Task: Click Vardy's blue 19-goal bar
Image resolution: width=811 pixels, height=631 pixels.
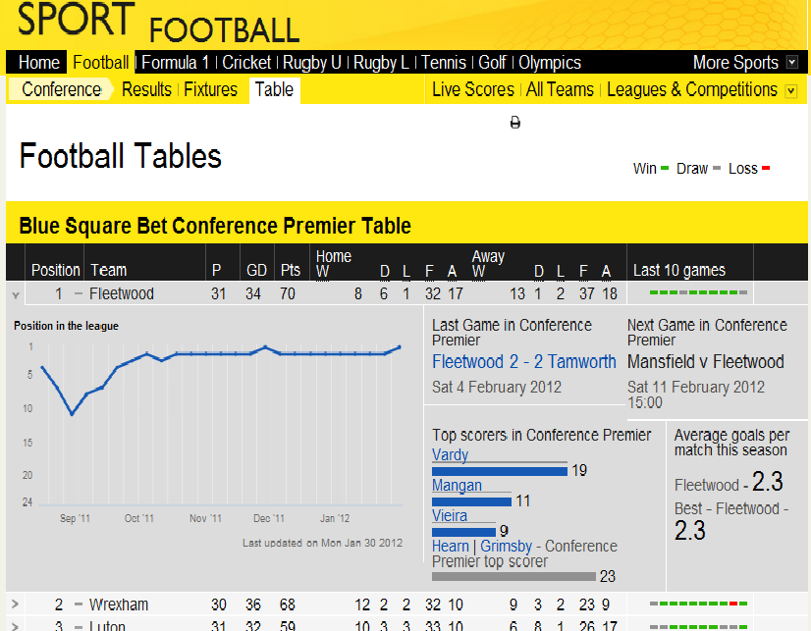Action: pyautogui.click(x=500, y=471)
